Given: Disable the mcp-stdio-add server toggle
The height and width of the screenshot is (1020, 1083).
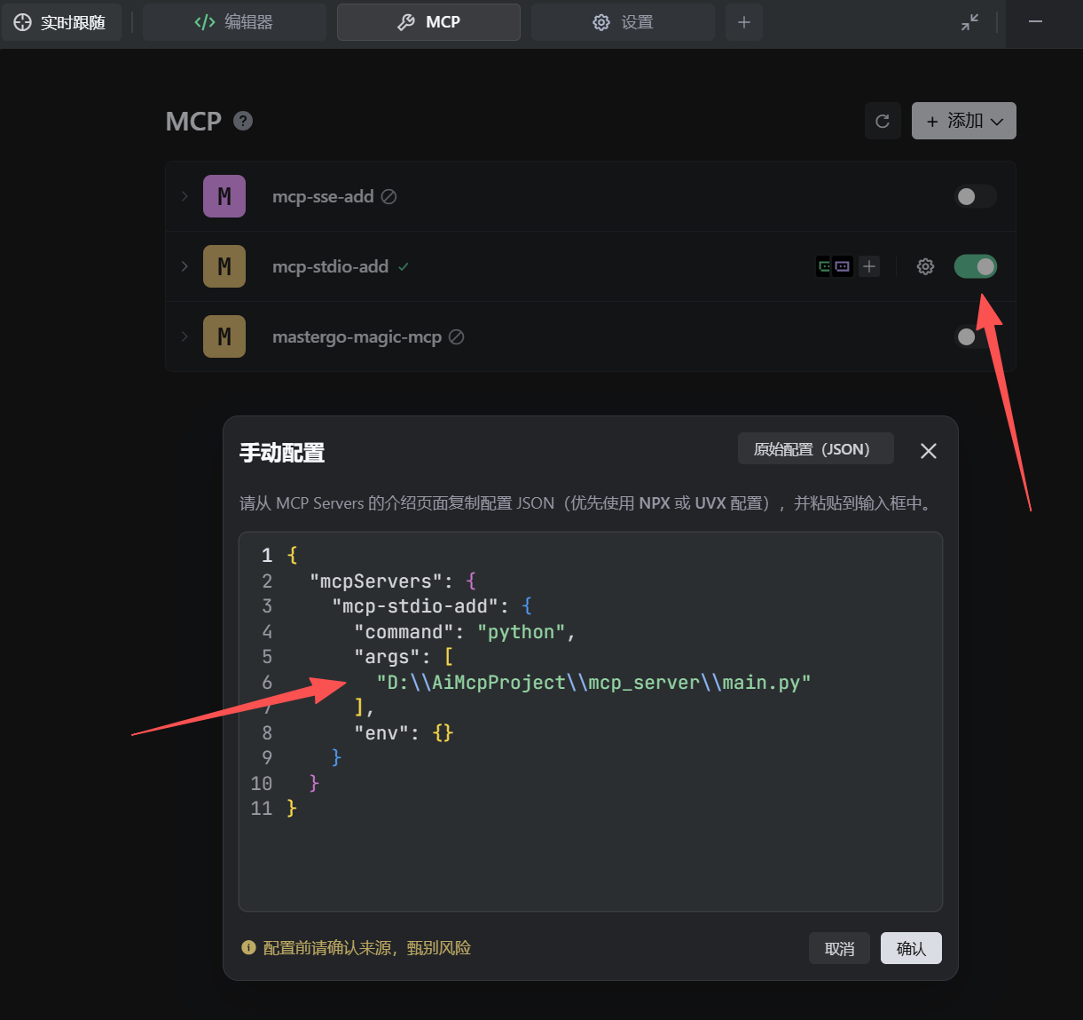Looking at the screenshot, I should pyautogui.click(x=976, y=266).
